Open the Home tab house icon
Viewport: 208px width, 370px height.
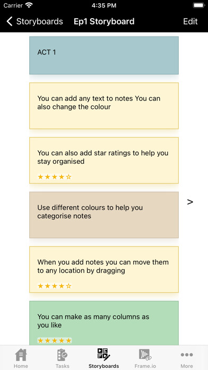(x=21, y=355)
